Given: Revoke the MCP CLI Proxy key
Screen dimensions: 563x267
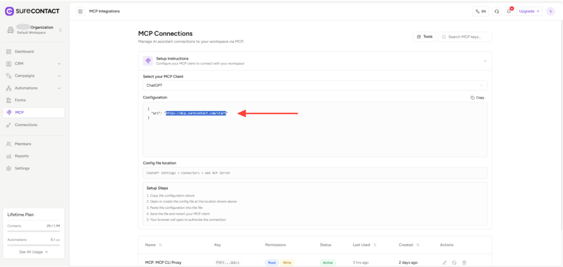Looking at the screenshot, I should click(454, 263).
